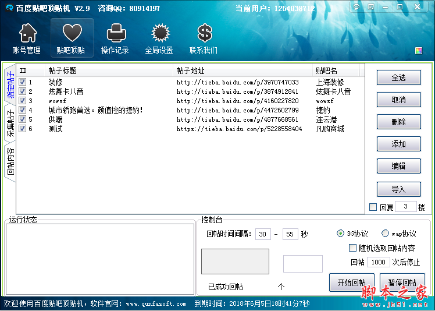Sort by 帖子标题 column header
Image resolution: width=435 pixels, height=311 pixels.
coord(109,70)
